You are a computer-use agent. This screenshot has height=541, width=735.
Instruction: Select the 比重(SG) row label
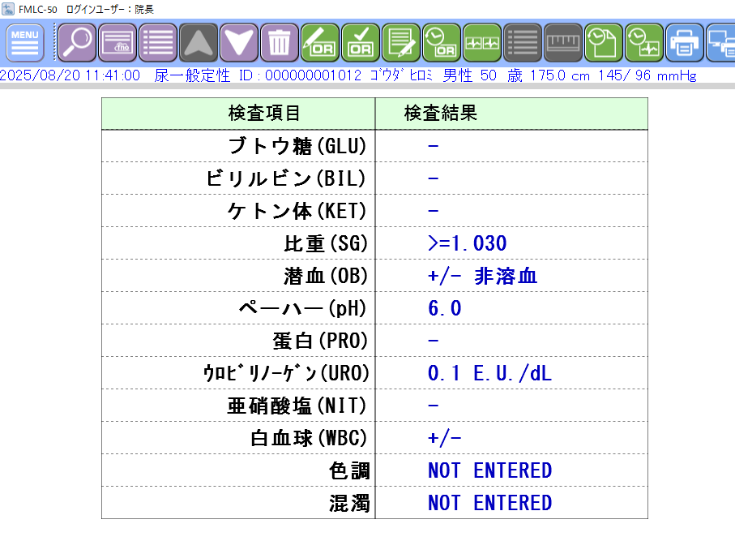(325, 243)
